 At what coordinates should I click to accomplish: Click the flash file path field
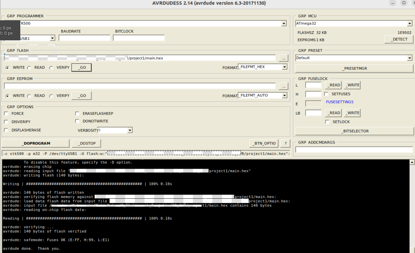[140, 58]
